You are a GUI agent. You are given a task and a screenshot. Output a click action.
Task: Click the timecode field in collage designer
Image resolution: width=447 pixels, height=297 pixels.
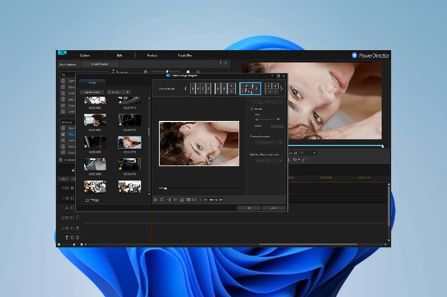(213, 200)
